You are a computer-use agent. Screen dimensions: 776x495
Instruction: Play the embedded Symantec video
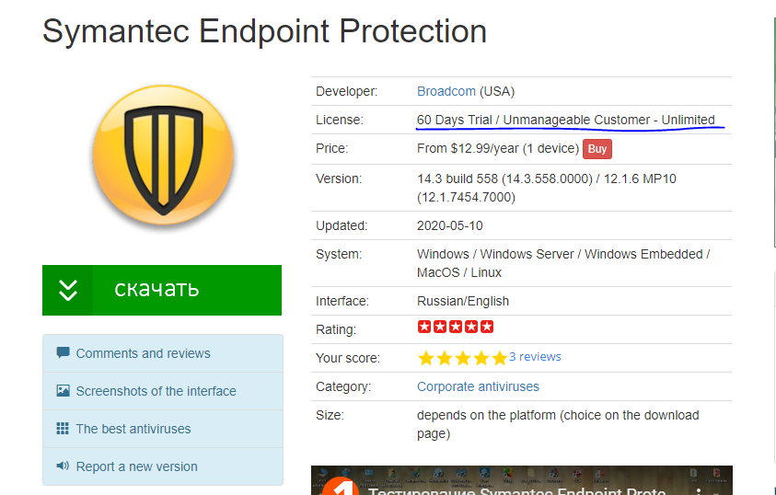pyautogui.click(x=521, y=481)
